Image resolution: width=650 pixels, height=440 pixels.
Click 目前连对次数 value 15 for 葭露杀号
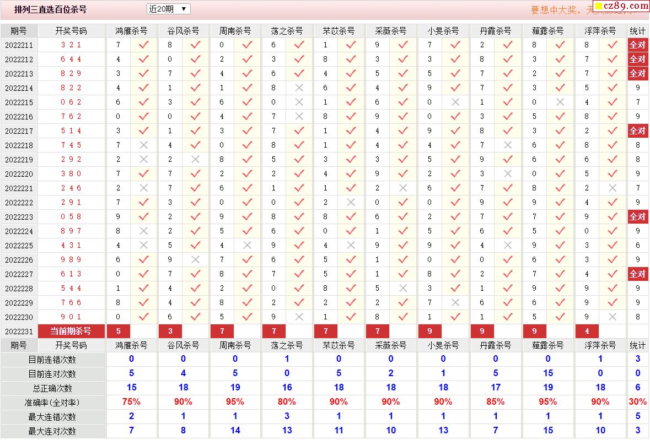click(548, 373)
